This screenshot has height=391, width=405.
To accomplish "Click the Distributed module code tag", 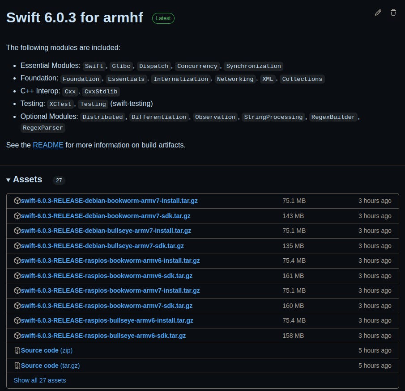I will coord(102,117).
